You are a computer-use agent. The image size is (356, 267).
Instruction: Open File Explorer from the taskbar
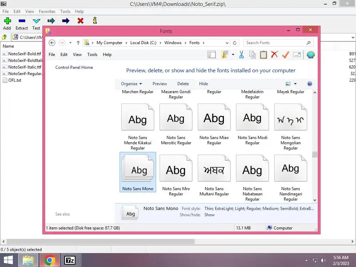tap(28, 260)
